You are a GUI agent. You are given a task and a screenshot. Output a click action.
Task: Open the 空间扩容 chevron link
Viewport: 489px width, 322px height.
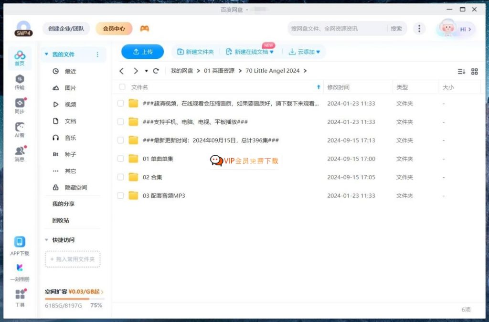click(x=102, y=292)
